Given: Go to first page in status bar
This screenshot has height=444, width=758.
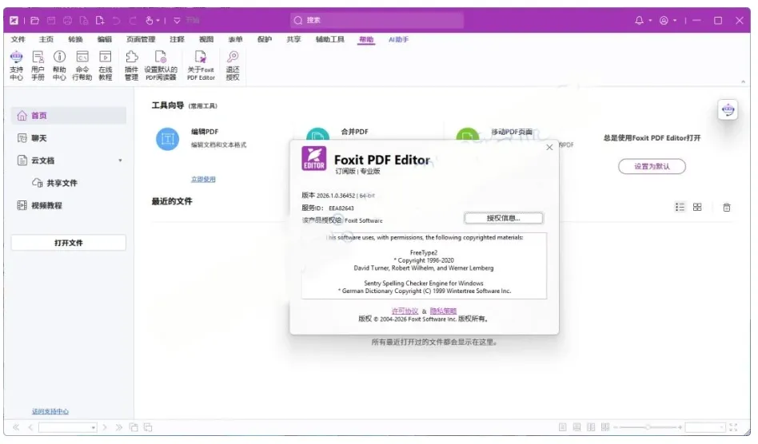Looking at the screenshot, I should 16,427.
